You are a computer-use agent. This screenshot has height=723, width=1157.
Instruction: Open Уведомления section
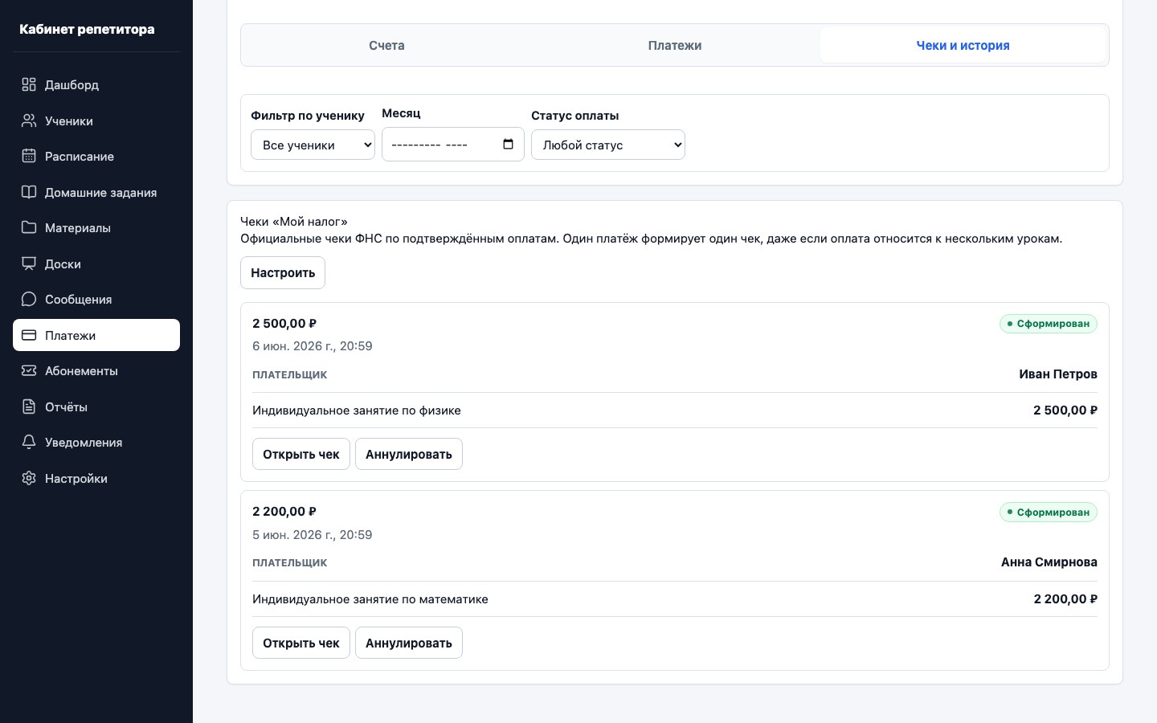[96, 442]
